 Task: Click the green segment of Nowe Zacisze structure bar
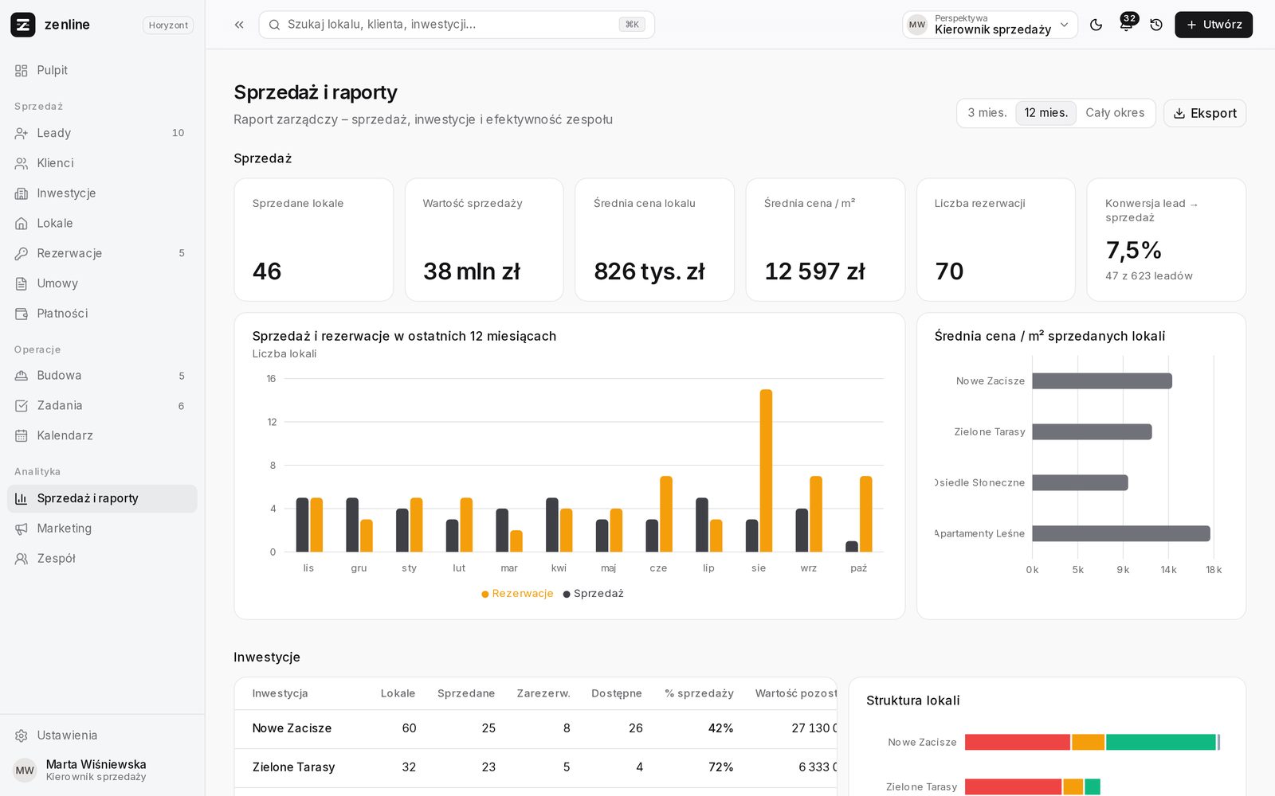click(1161, 743)
